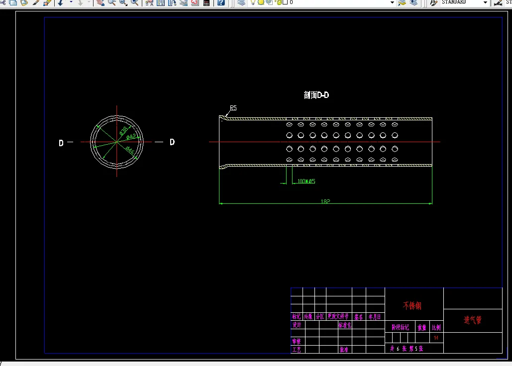
Task: Click the Help question mark icon
Action: click(221, 2)
